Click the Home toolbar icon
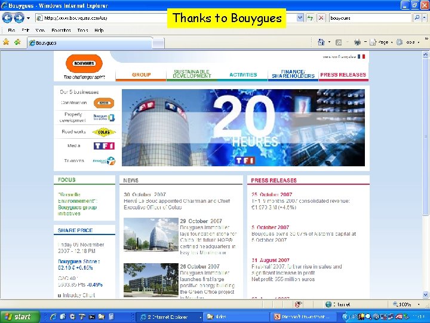 click(321, 42)
